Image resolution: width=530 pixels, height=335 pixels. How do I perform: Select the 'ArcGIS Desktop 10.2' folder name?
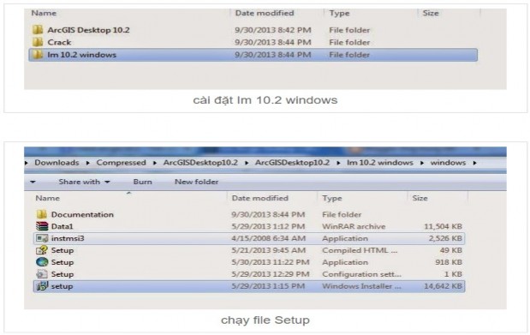click(x=88, y=30)
